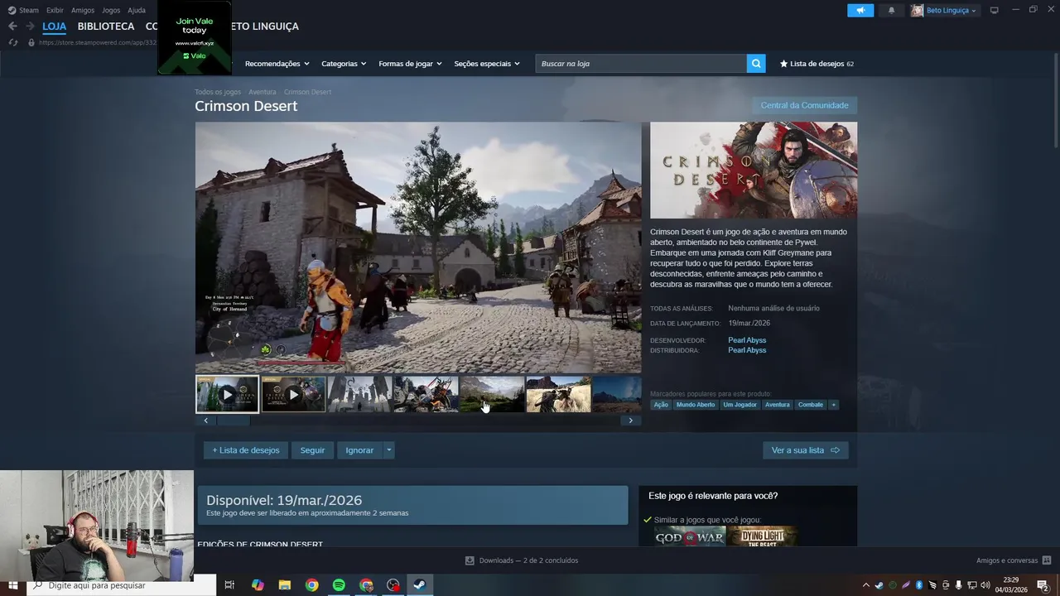Viewport: 1060px width, 596px height.
Task: Click the Buscar na loja search field
Action: tap(641, 64)
